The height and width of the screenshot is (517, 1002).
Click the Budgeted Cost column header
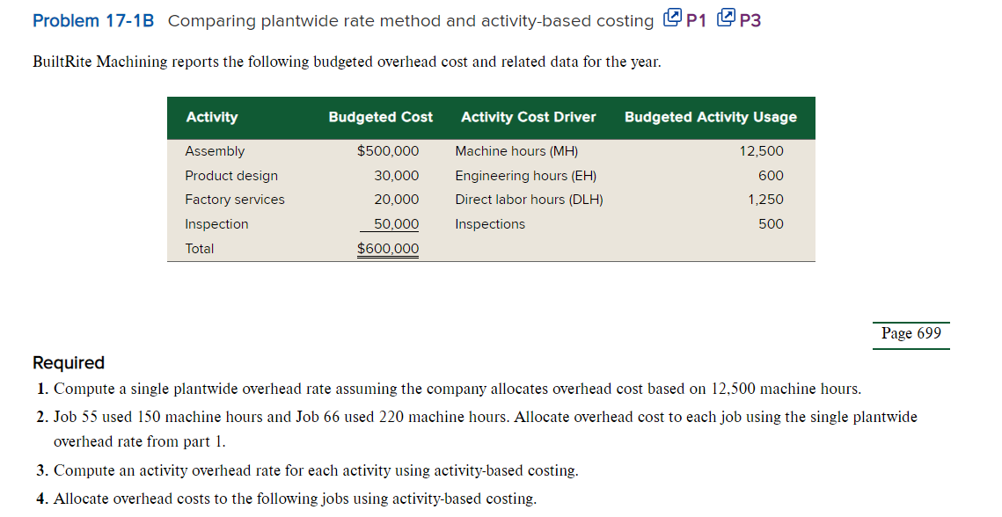point(380,117)
